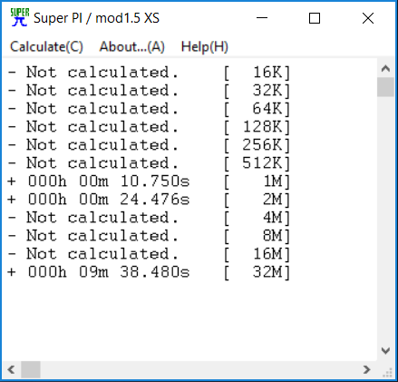Click the horizontal scrollbar left arrow

pos(12,369)
